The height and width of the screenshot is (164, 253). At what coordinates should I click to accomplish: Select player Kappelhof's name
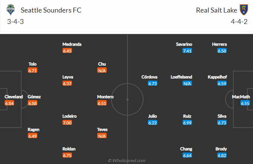pos(217,77)
